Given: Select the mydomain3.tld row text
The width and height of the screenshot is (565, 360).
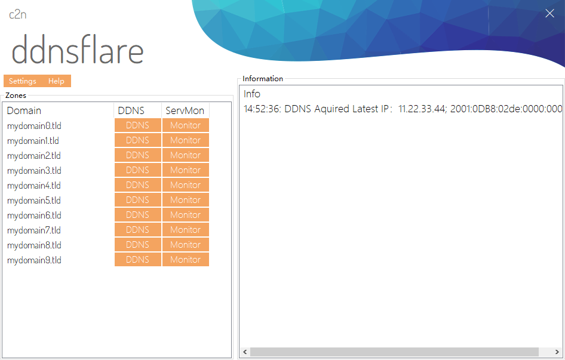Looking at the screenshot, I should [34, 171].
